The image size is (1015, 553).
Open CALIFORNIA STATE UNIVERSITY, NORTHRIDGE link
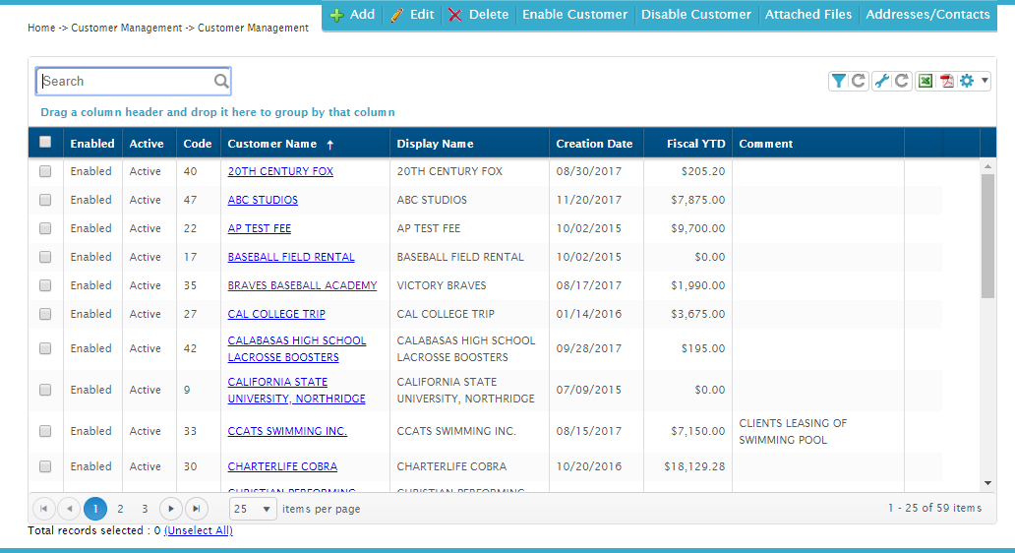pyautogui.click(x=296, y=391)
